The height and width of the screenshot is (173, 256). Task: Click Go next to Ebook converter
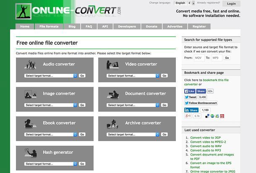pos(82,134)
